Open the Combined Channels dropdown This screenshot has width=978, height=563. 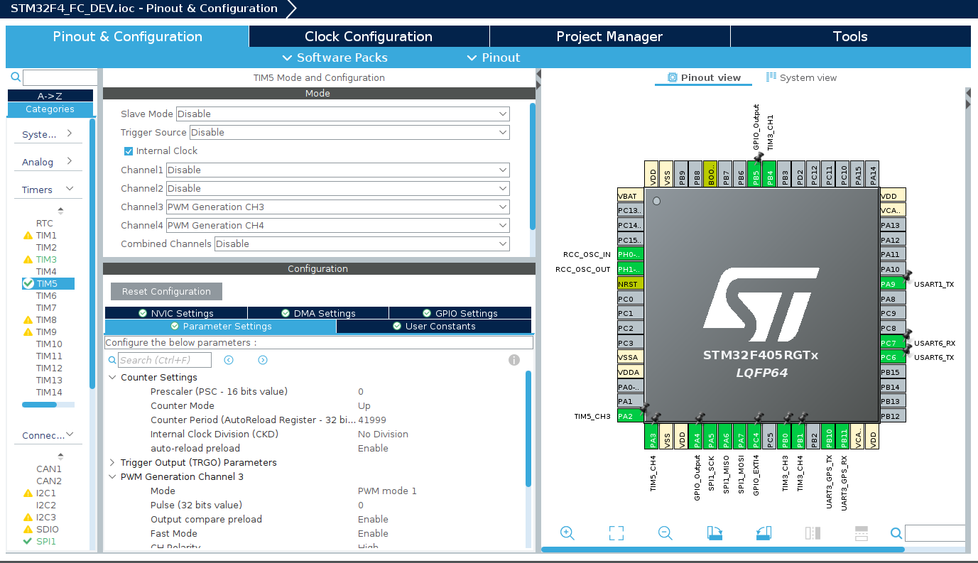[362, 244]
